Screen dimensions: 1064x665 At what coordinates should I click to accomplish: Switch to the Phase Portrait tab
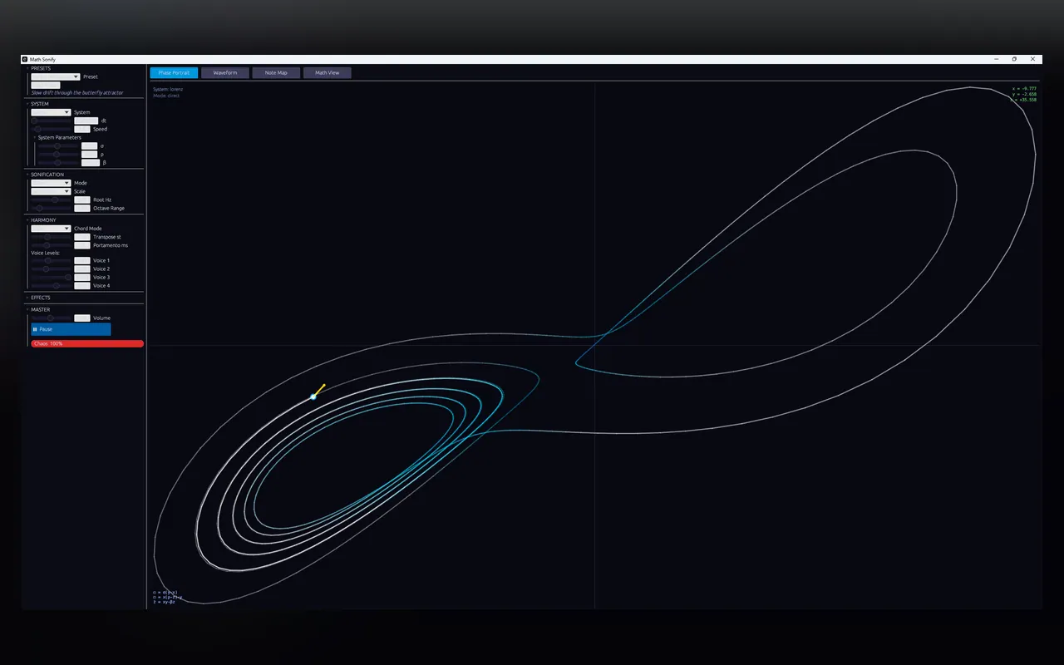(x=174, y=73)
